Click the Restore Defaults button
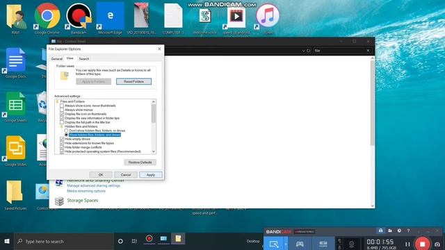This screenshot has width=445, height=250. coord(140,162)
